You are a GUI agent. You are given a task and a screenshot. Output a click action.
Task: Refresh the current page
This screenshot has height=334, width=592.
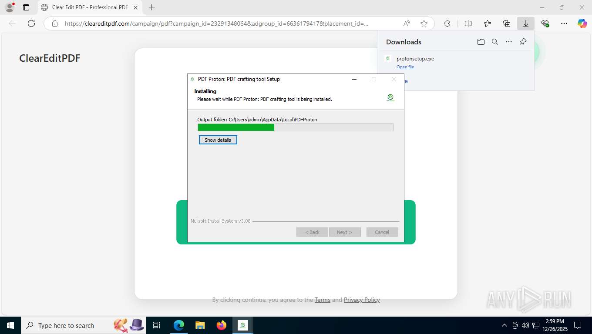click(x=31, y=23)
